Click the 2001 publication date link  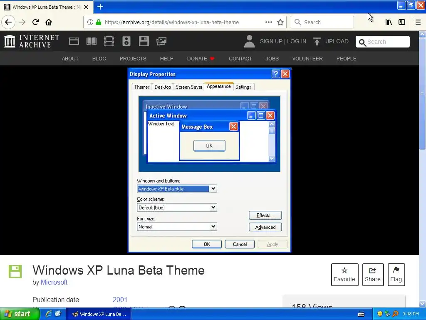pos(120,300)
